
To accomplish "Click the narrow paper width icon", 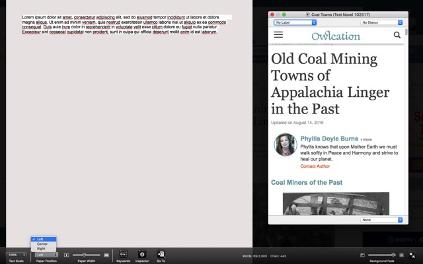I will [x=66, y=255].
